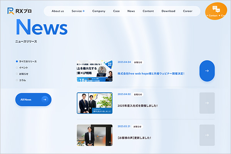Open the About us menu item
This screenshot has height=154, width=231.
pyautogui.click(x=58, y=11)
